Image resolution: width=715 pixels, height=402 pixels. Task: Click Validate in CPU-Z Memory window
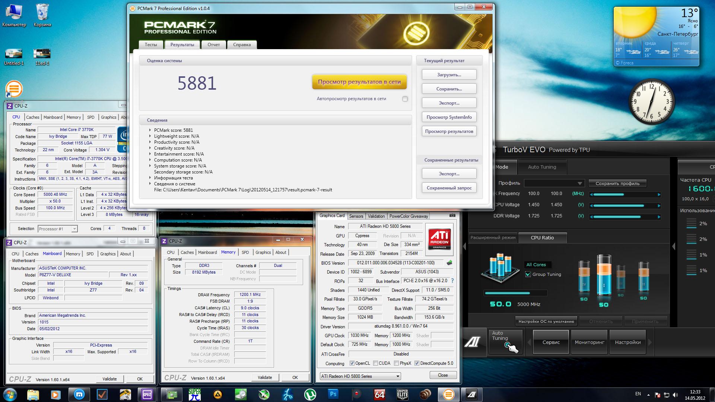pyautogui.click(x=265, y=377)
